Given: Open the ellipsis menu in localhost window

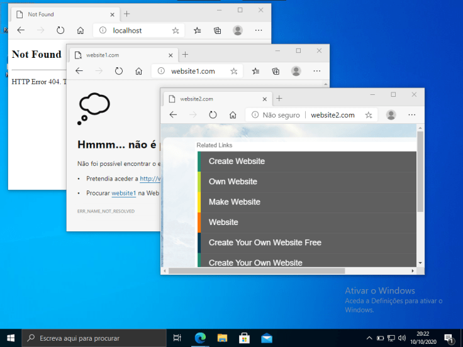Looking at the screenshot, I should [259, 30].
